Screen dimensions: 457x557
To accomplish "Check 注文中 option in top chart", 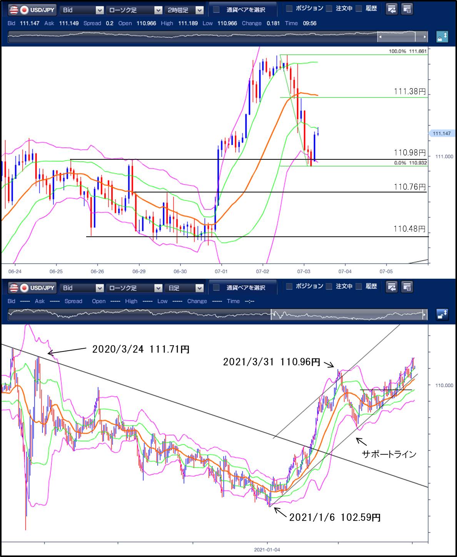I will click(329, 8).
